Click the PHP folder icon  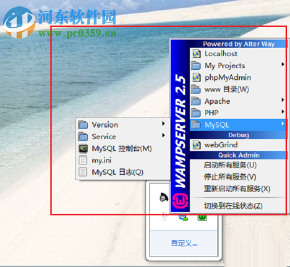196,113
